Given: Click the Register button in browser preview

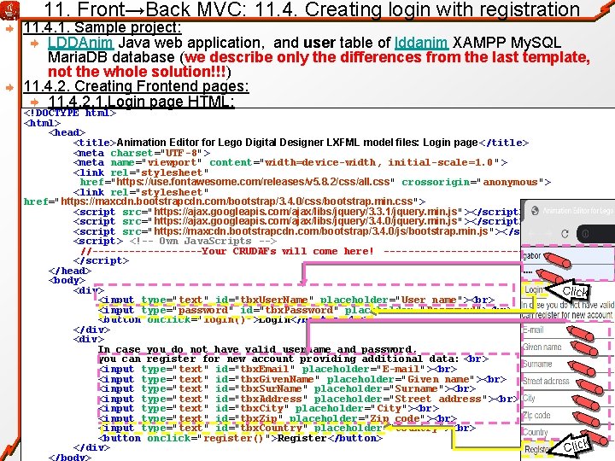Looking at the screenshot, I should [x=537, y=449].
